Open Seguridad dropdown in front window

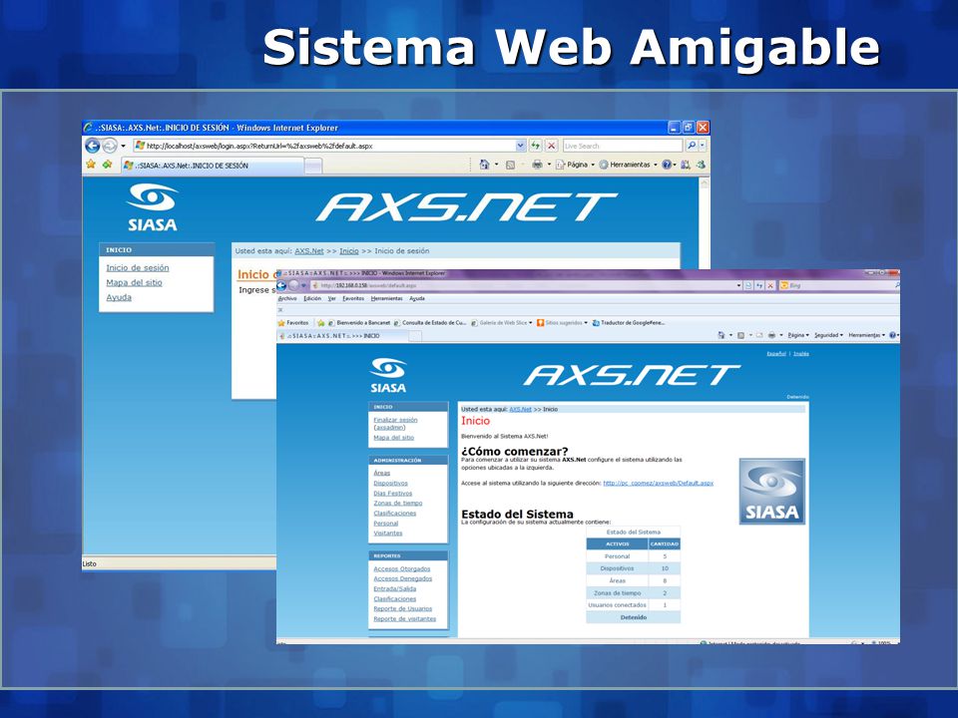point(828,335)
